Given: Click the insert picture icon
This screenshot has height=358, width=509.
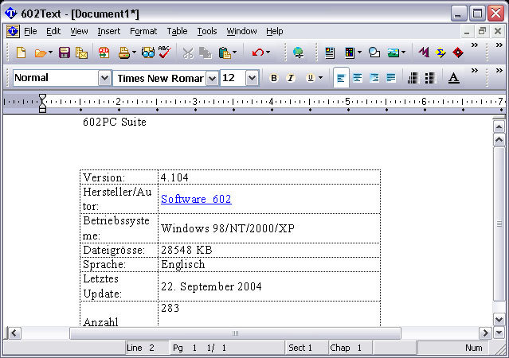Looking at the screenshot, I should point(393,53).
